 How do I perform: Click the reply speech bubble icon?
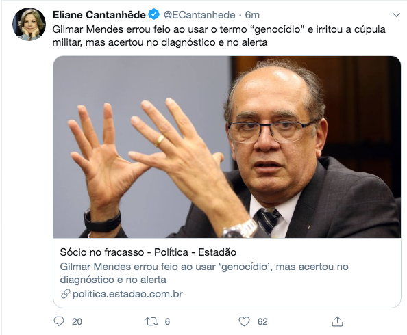[x=59, y=321]
